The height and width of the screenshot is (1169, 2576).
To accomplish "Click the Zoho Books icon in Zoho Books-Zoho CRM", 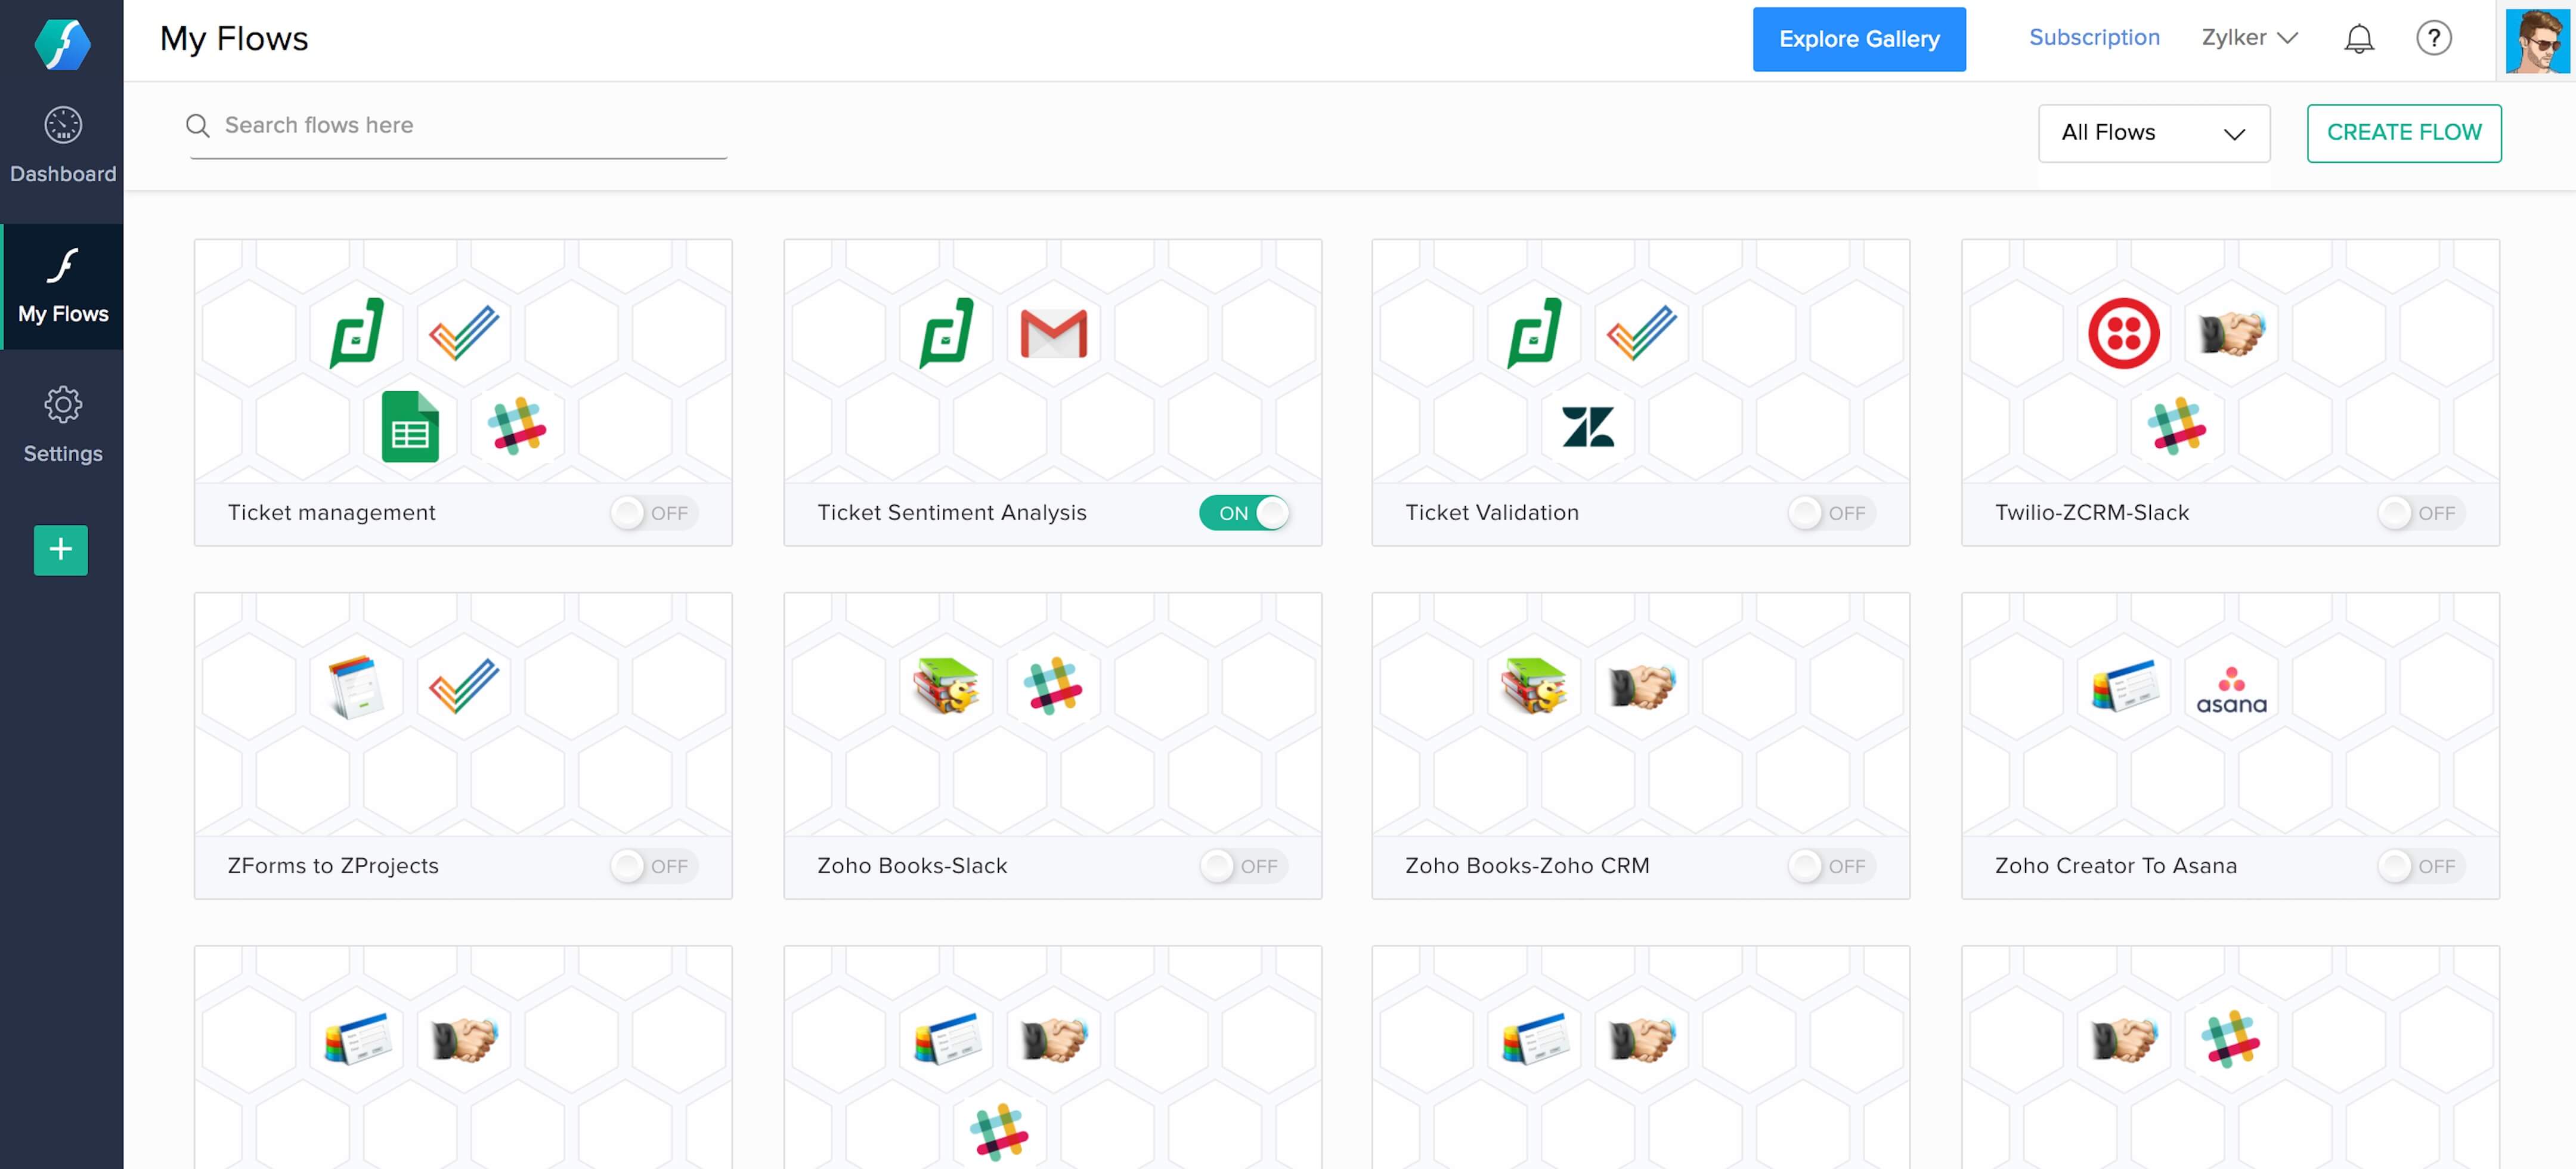I will (1534, 686).
